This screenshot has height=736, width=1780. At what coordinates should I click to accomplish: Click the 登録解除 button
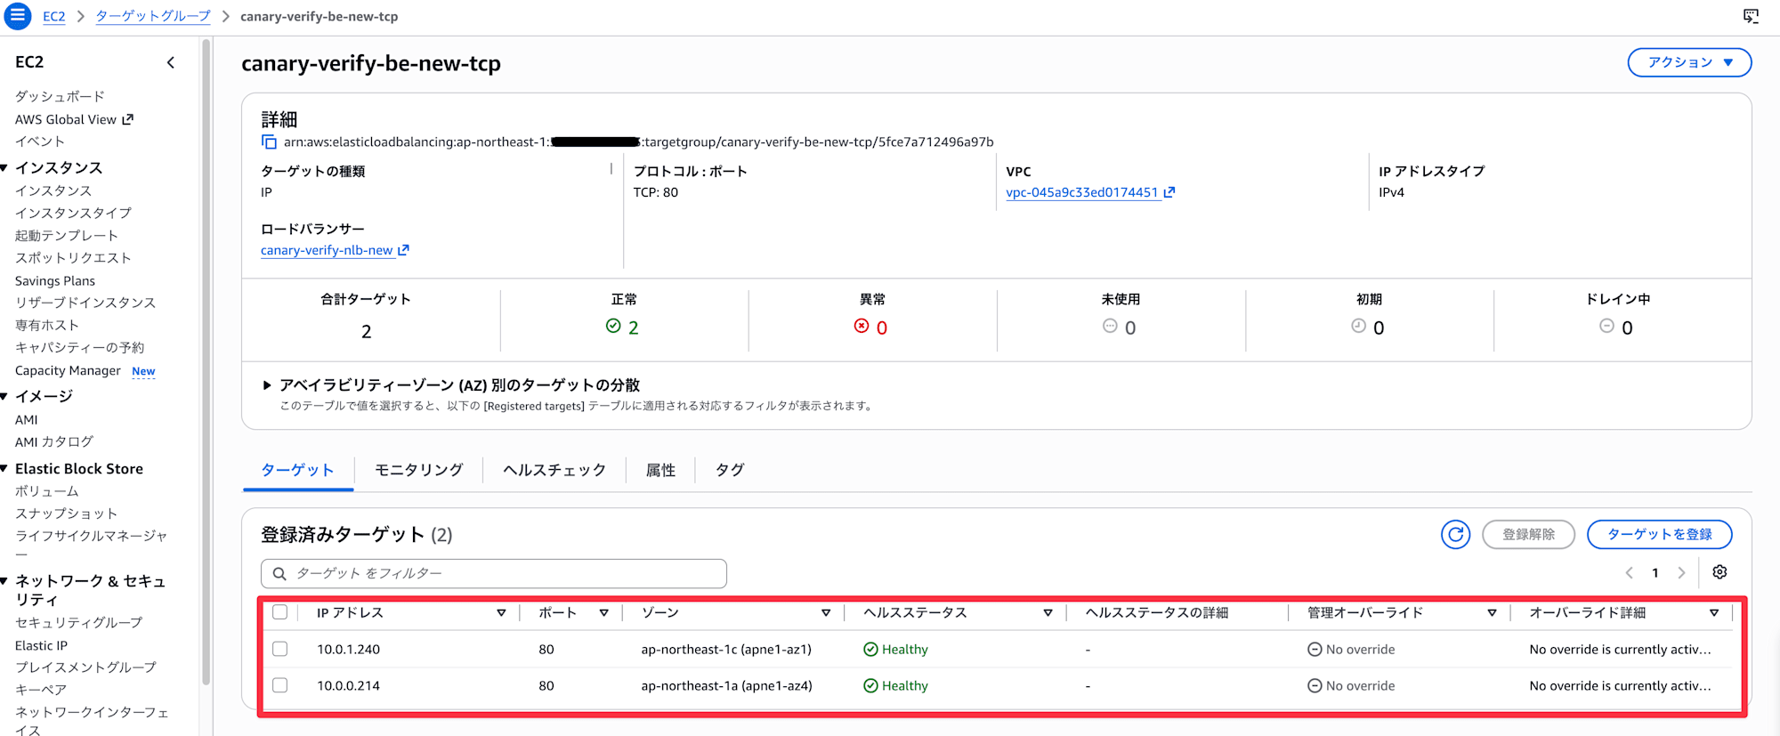pyautogui.click(x=1528, y=534)
